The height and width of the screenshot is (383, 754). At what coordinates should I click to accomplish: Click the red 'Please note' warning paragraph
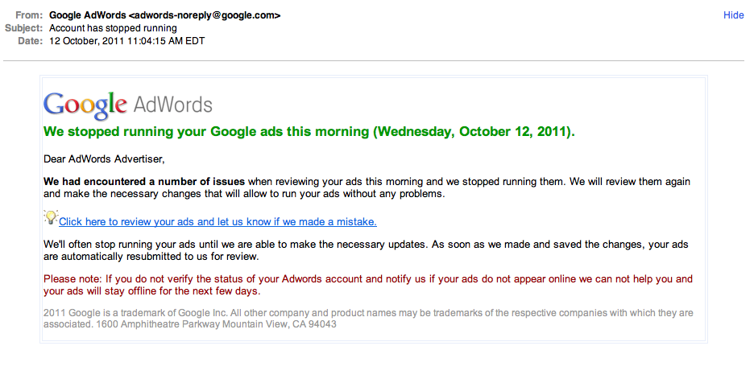[368, 285]
